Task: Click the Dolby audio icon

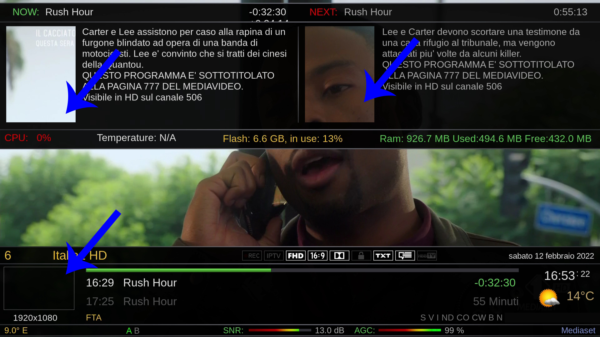Action: (339, 256)
